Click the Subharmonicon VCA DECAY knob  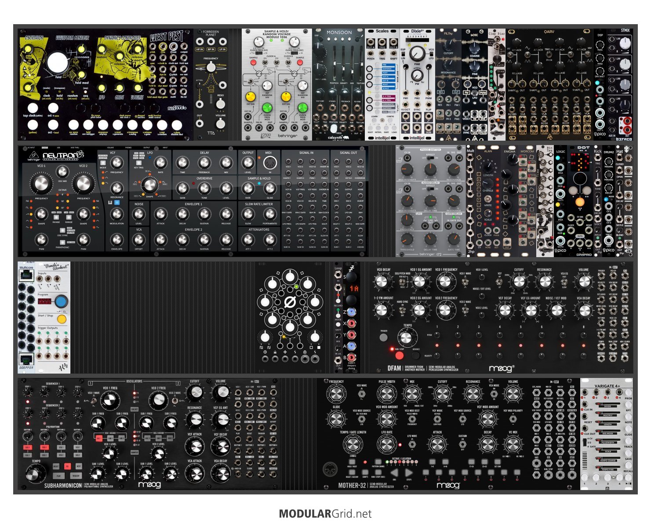coord(221,474)
